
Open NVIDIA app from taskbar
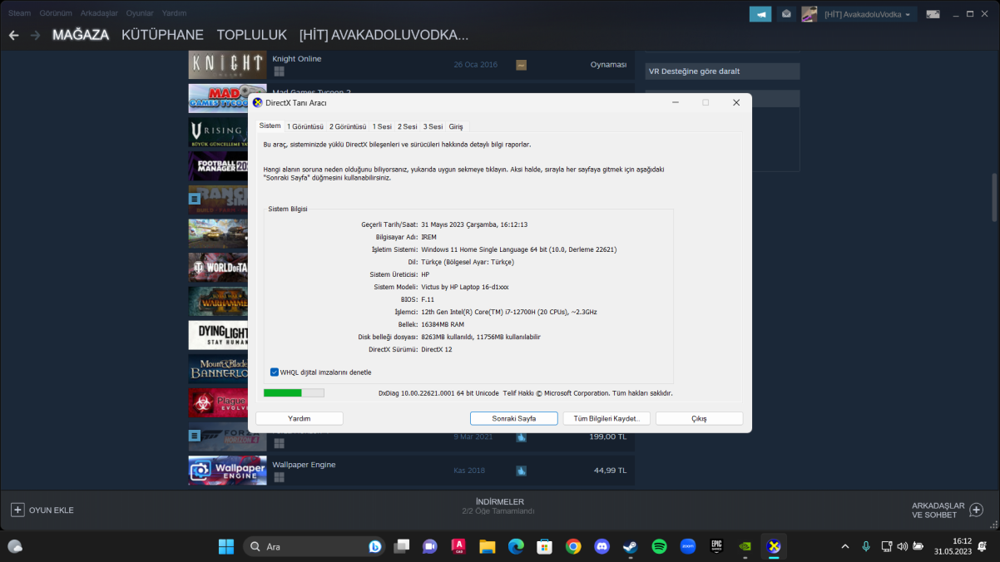tap(745, 546)
